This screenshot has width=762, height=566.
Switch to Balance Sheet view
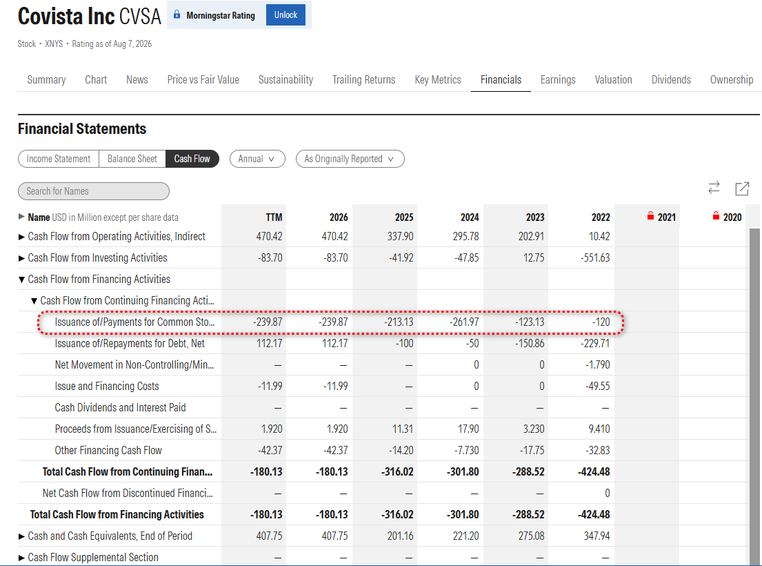132,159
